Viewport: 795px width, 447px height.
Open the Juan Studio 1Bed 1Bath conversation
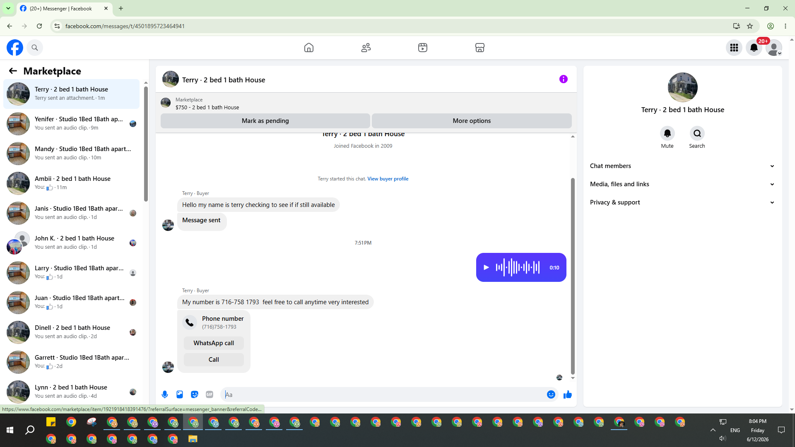click(71, 303)
